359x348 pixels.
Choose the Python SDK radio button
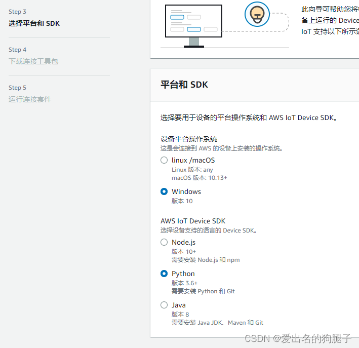pos(164,274)
